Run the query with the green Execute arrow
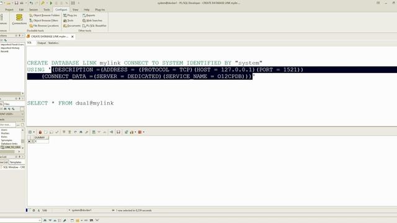This screenshot has width=397, height=223. tap(51, 3)
